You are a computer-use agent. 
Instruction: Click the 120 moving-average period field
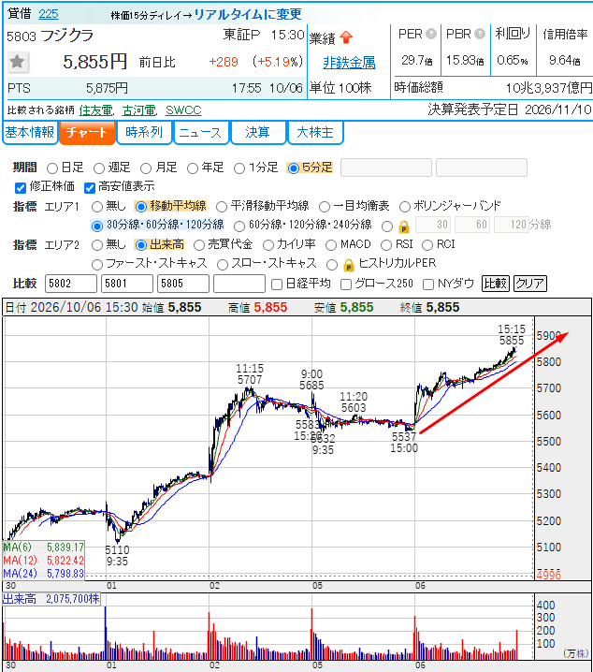click(512, 225)
